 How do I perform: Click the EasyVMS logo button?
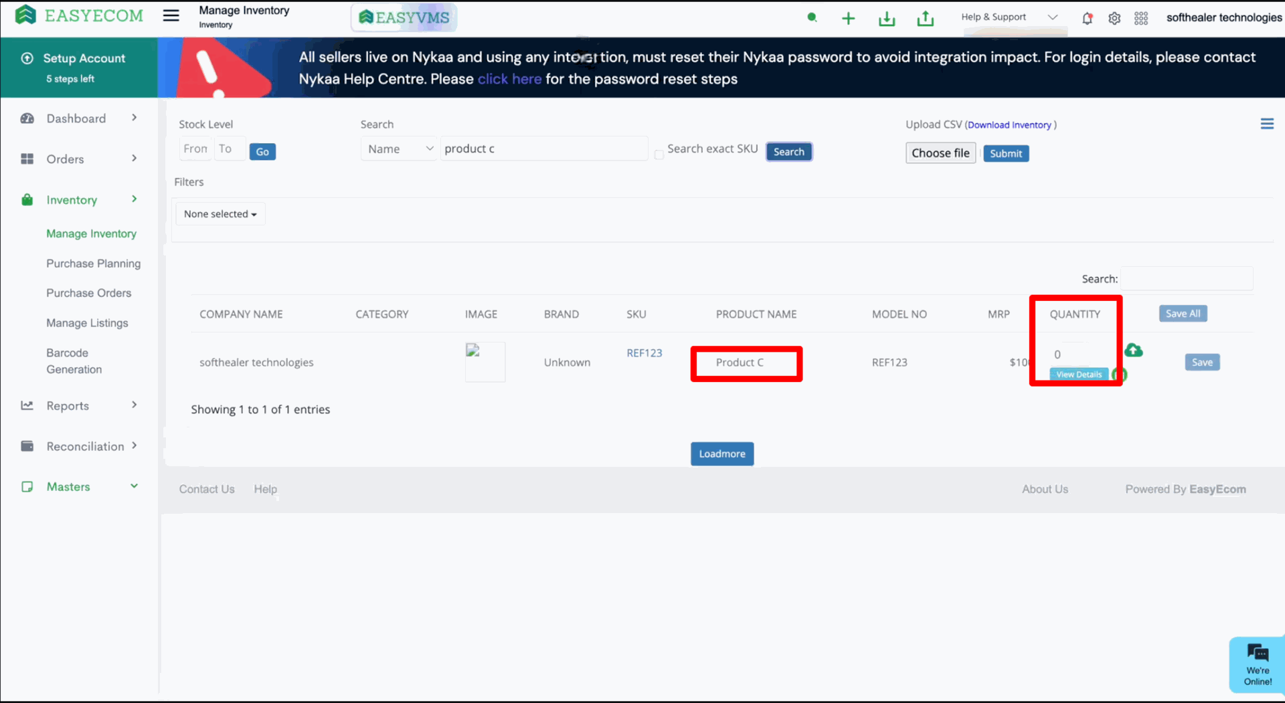point(404,17)
